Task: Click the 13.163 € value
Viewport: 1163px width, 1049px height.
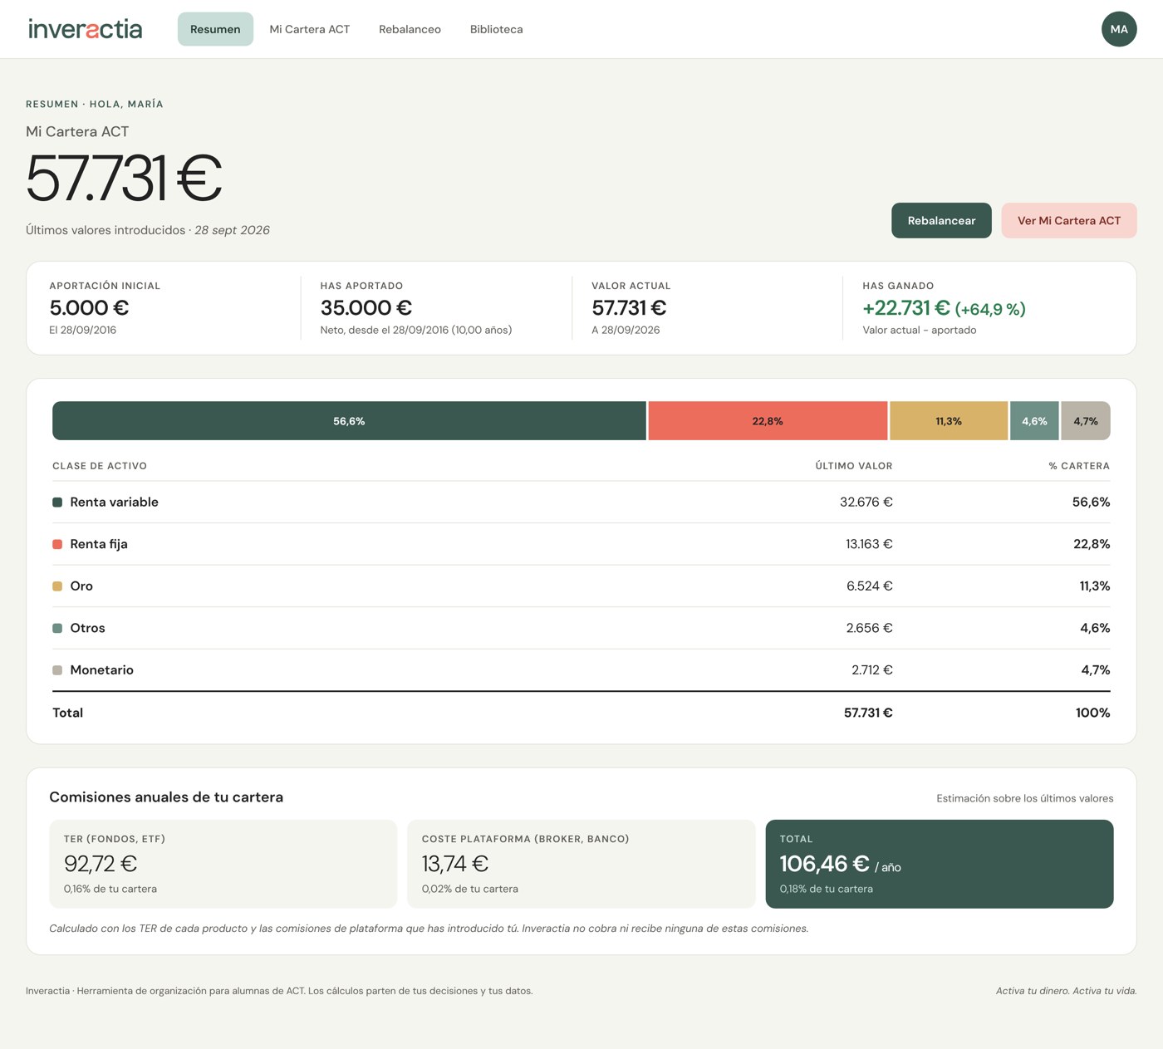Action: (869, 544)
